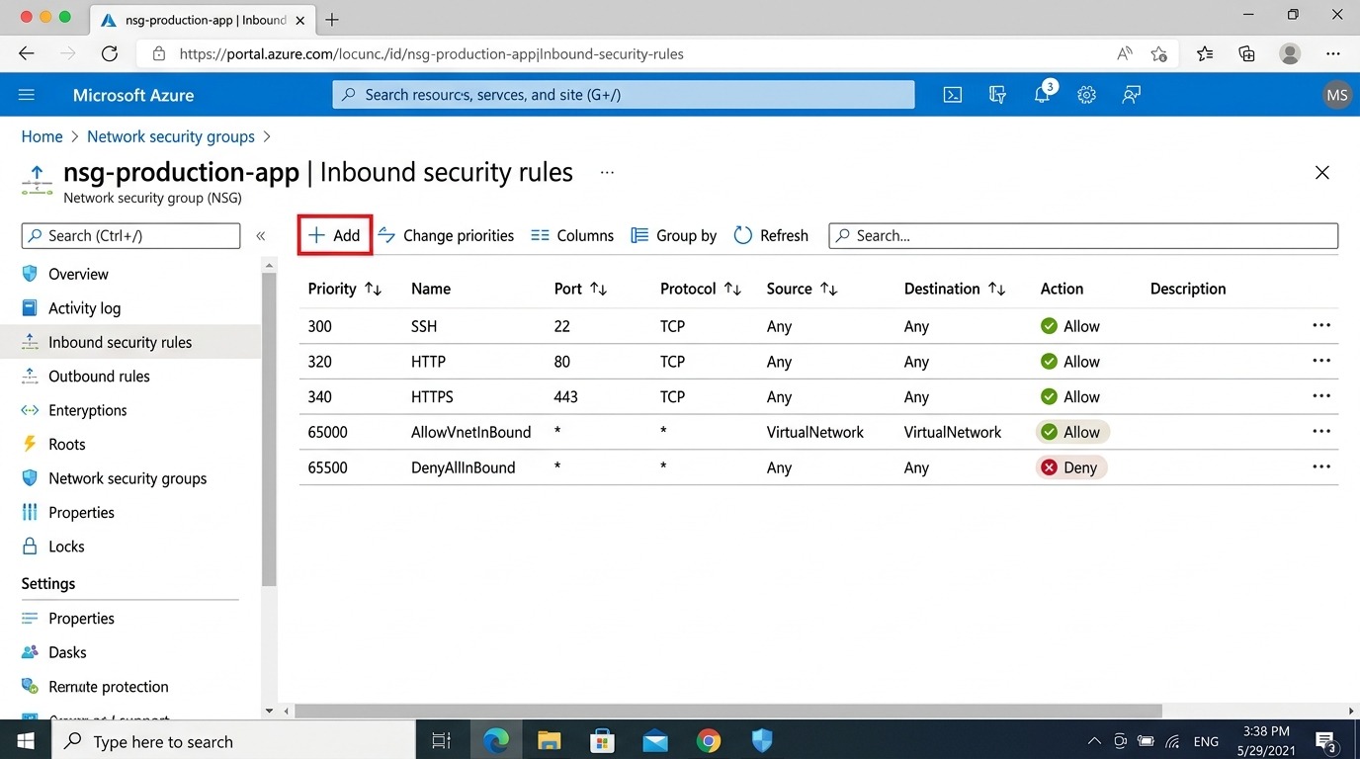
Task: Open more options for SSH rule
Action: tap(1321, 325)
